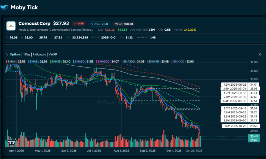Viewport: 266px width, 159px height.
Task: Close the chart panel with X
Action: 260,54
